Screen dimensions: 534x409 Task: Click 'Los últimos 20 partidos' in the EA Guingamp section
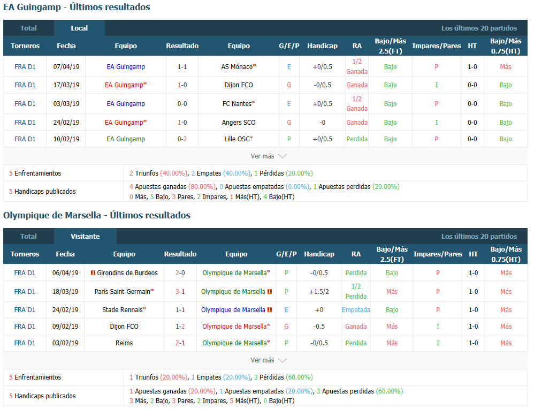click(479, 28)
